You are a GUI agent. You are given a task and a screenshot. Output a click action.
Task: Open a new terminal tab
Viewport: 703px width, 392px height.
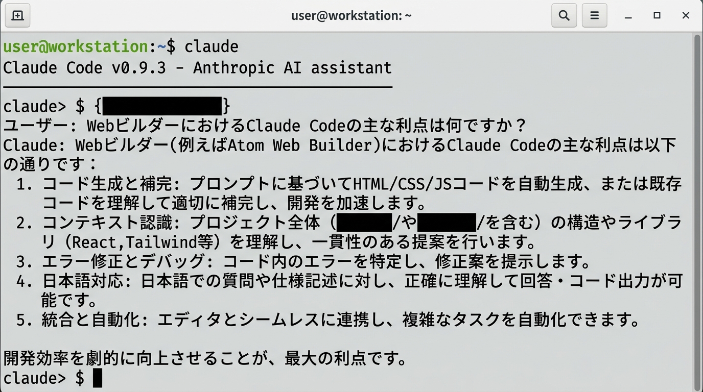click(17, 16)
